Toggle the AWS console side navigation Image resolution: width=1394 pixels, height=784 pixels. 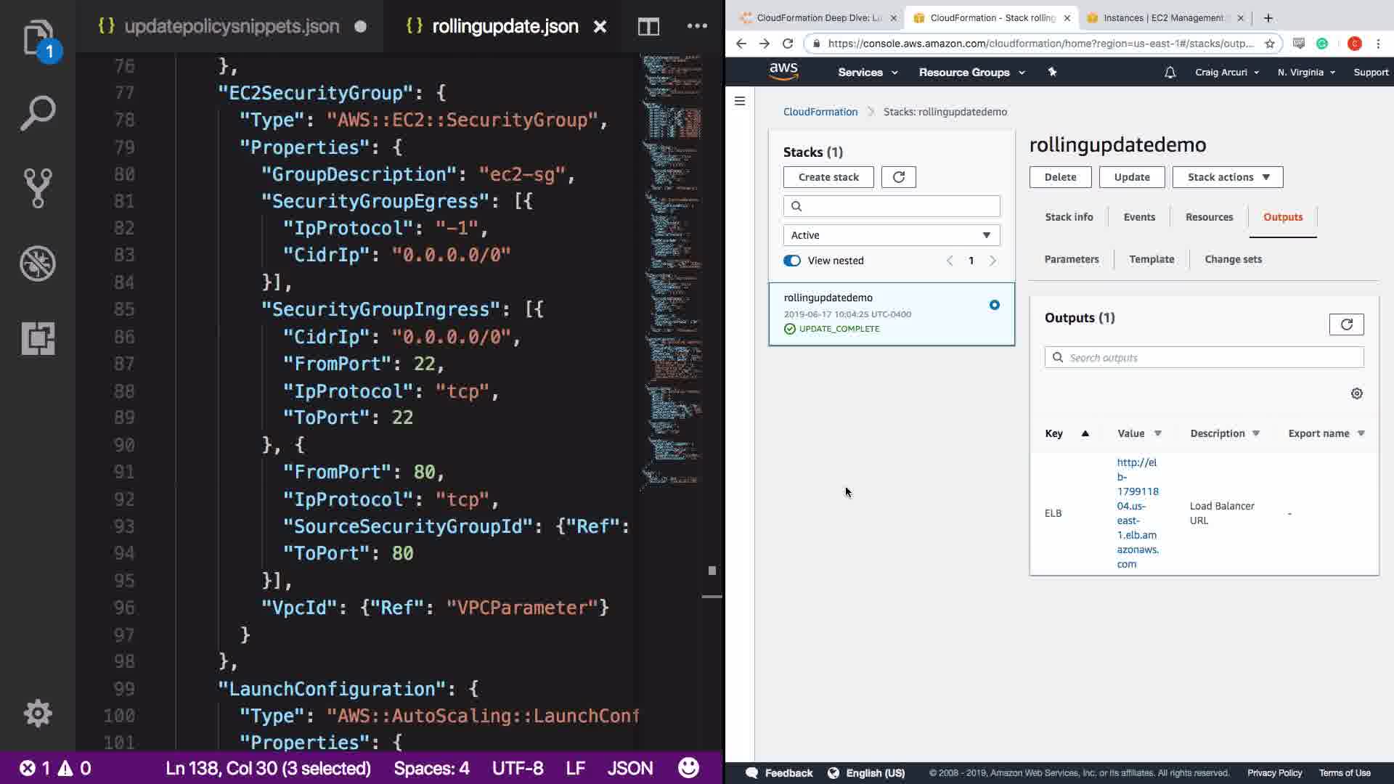pyautogui.click(x=740, y=101)
